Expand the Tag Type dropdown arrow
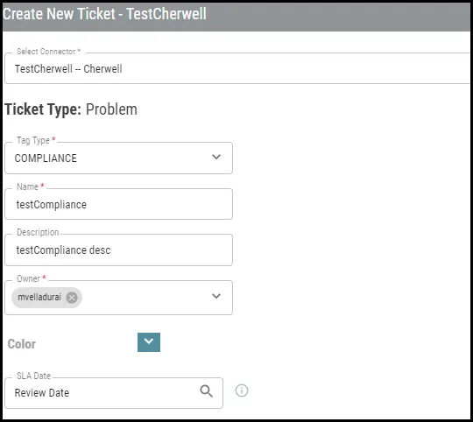 (216, 157)
